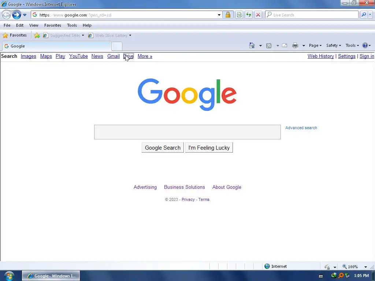Click the Home icon in command bar
This screenshot has height=281, width=375.
pyautogui.click(x=252, y=45)
